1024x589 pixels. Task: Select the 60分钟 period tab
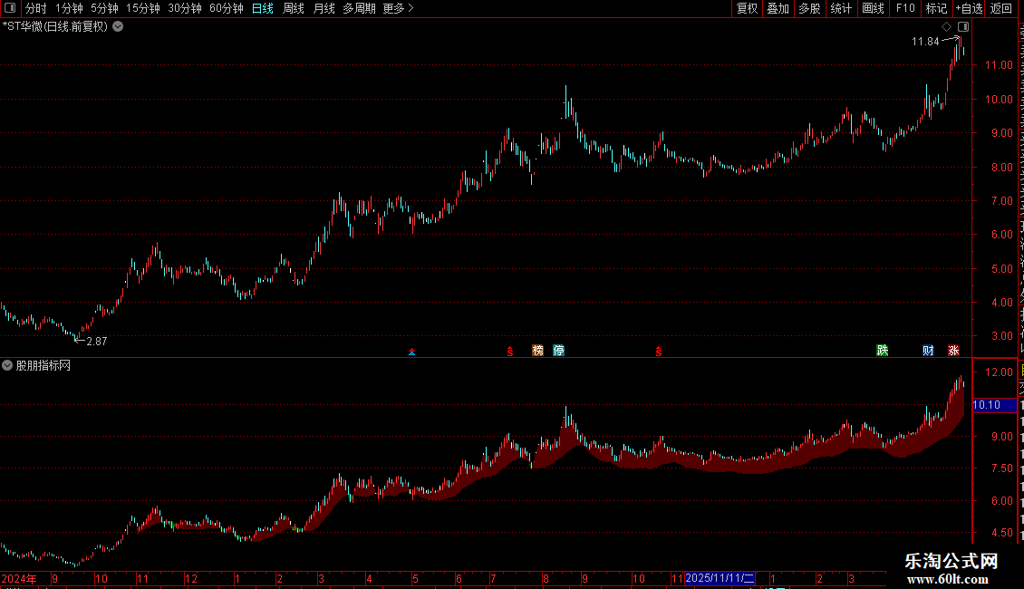point(227,8)
